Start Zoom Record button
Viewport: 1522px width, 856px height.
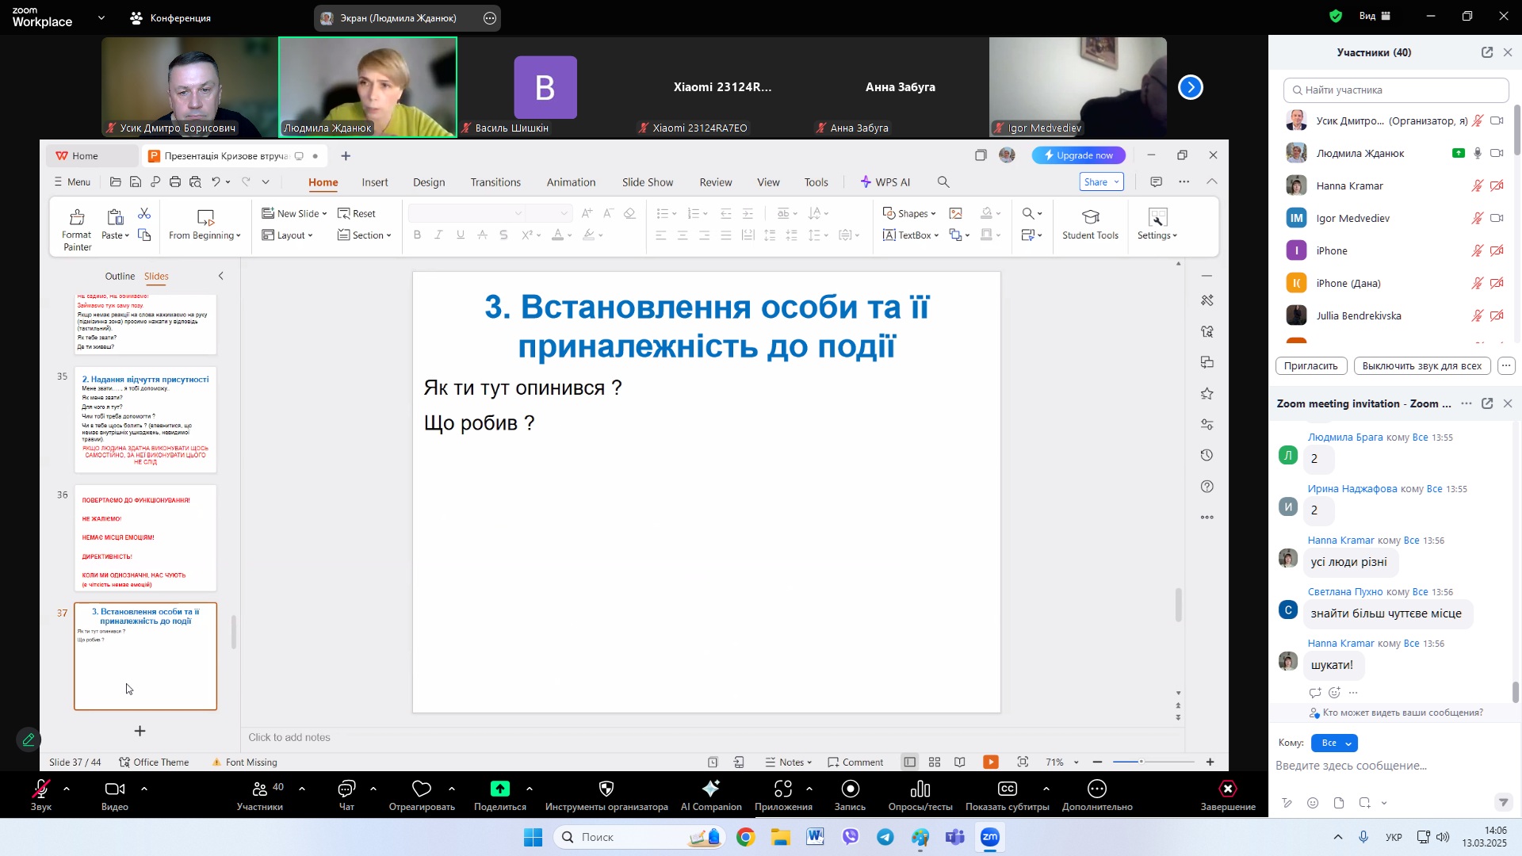(850, 795)
